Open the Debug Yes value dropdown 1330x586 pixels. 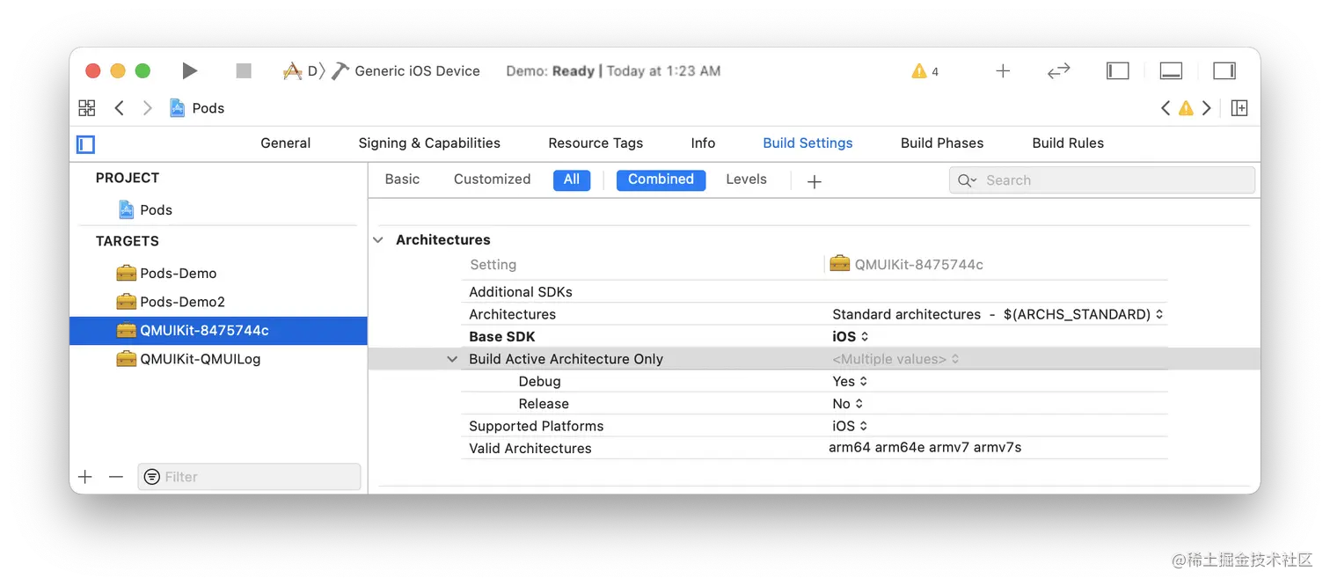[x=850, y=381]
